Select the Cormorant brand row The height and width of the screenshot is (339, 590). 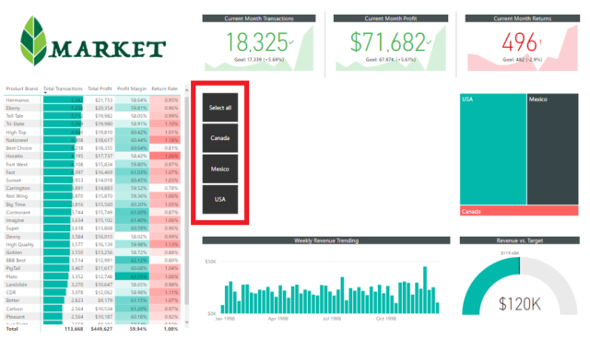pyautogui.click(x=92, y=213)
